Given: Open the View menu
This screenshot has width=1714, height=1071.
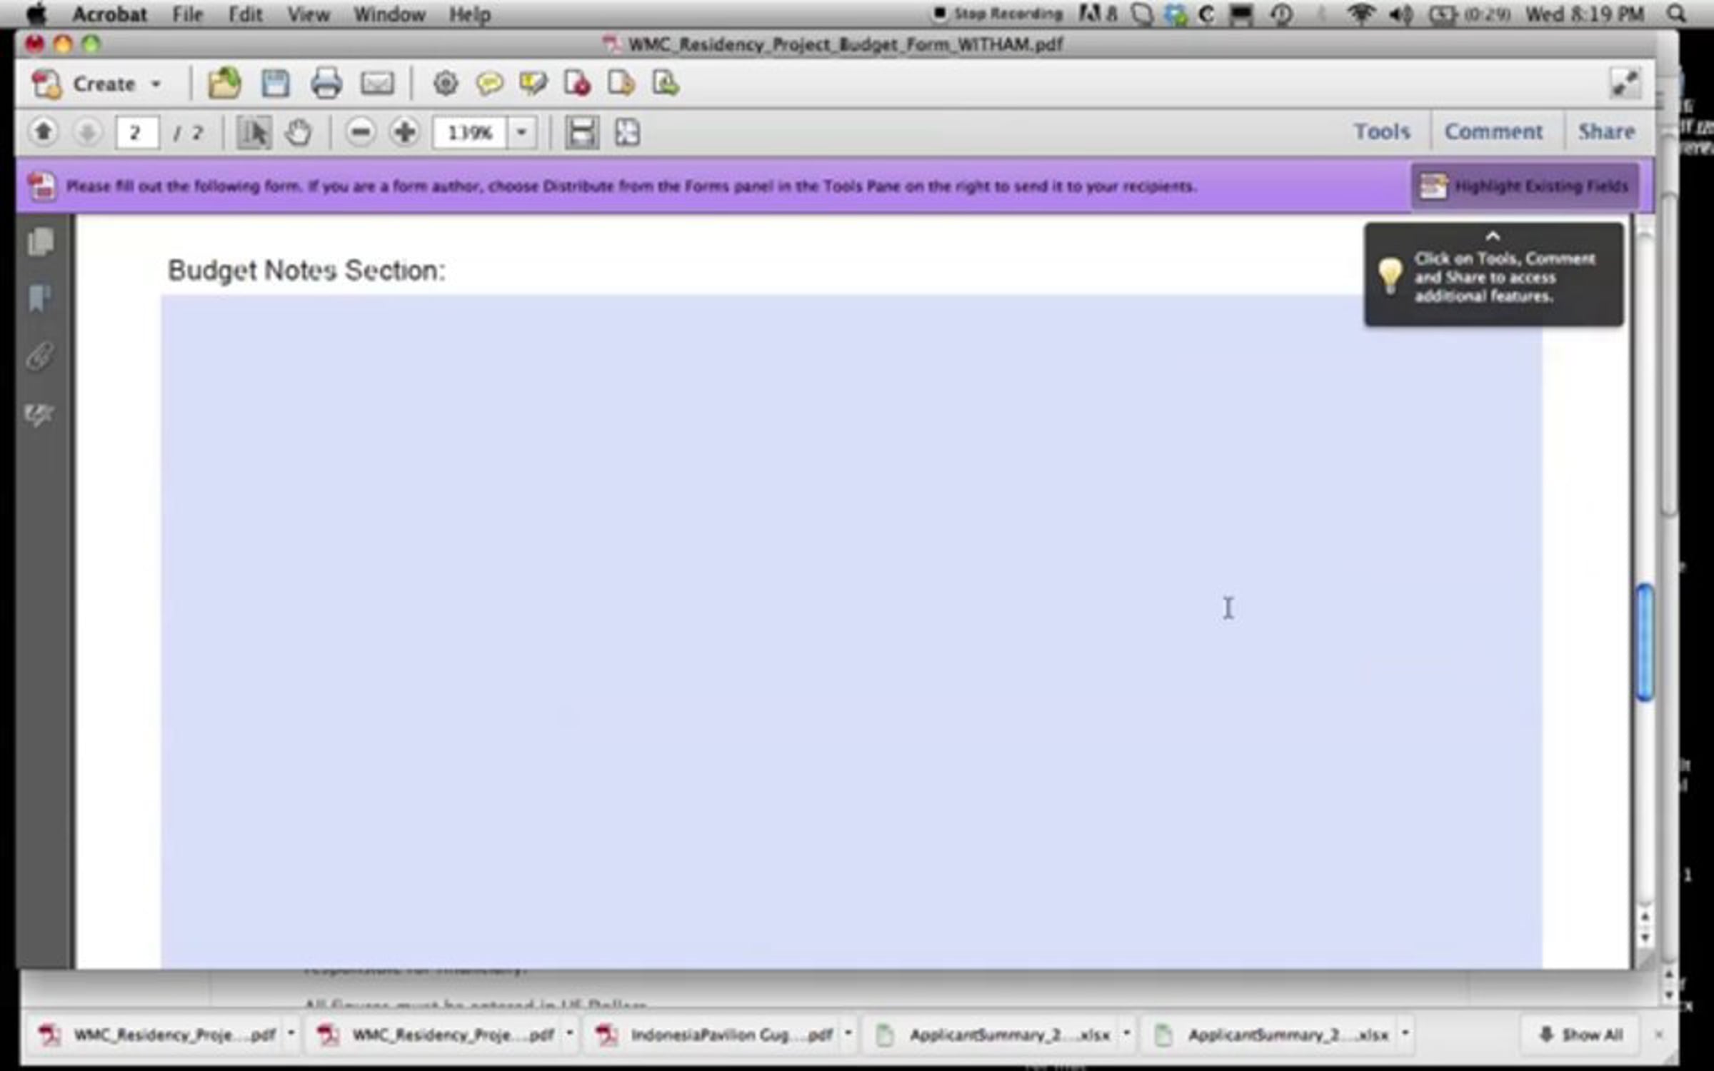Looking at the screenshot, I should [308, 14].
